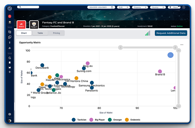Open the red Brand B sidebar shortcut
This screenshot has width=195, height=128.
point(10,16)
